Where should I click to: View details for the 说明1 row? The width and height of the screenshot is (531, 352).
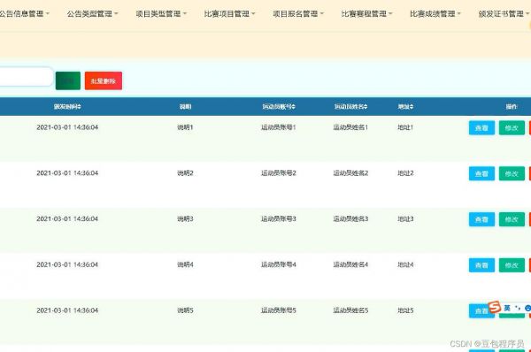(481, 128)
